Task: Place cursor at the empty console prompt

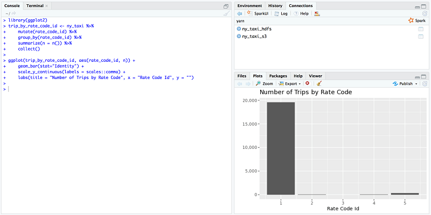Action: point(9,89)
